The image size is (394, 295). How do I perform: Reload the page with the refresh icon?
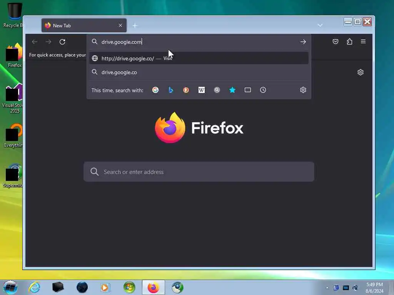[x=62, y=42]
